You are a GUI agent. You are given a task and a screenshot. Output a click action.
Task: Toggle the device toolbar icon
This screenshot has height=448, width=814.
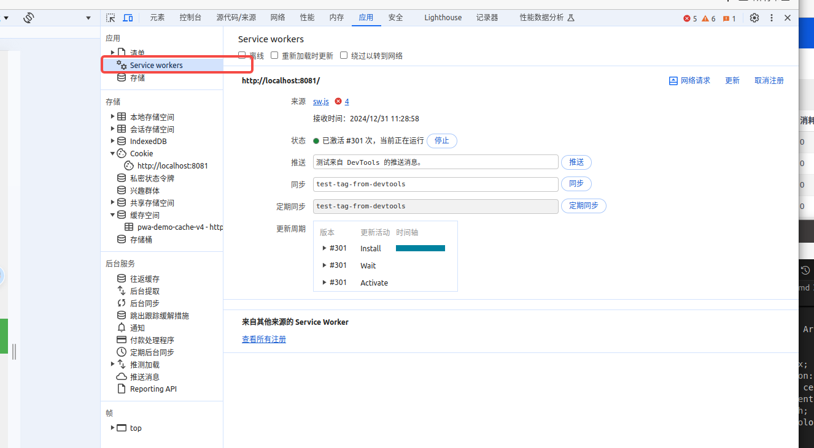point(128,18)
